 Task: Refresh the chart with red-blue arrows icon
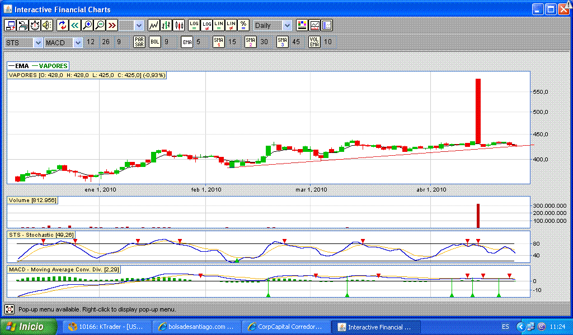(x=63, y=25)
